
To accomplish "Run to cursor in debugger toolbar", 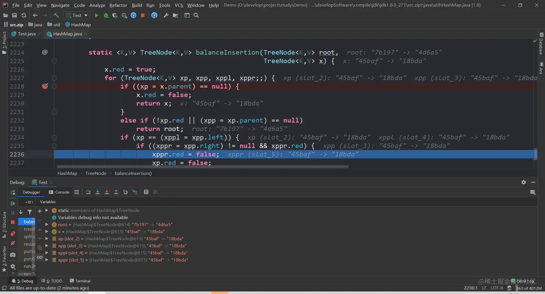I will (x=135, y=192).
